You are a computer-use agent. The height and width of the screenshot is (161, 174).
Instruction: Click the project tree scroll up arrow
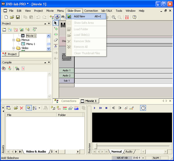pyautogui.click(x=48, y=36)
